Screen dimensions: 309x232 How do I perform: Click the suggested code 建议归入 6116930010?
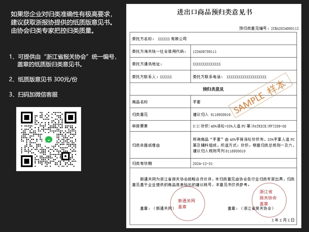pyautogui.click(x=212, y=115)
